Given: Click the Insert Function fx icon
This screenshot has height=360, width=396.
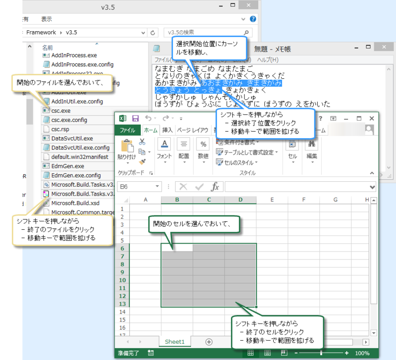Looking at the screenshot, I should pyautogui.click(x=215, y=187).
